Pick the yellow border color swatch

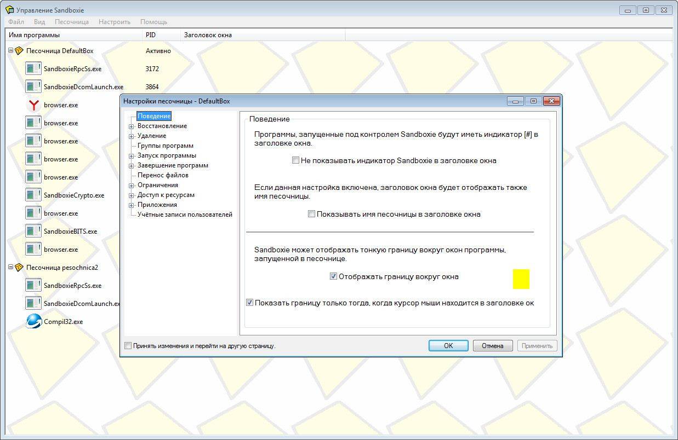coord(521,279)
